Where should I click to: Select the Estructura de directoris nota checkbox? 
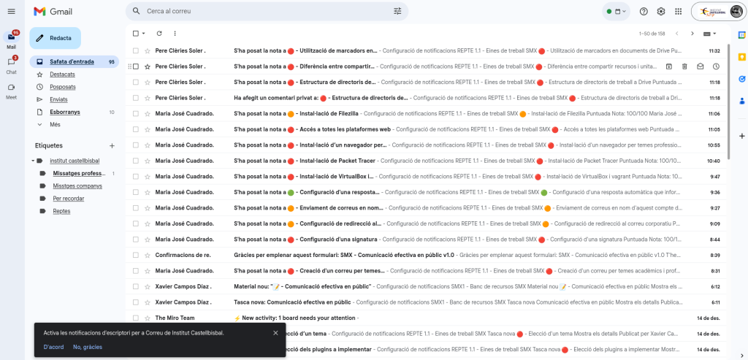click(x=135, y=82)
